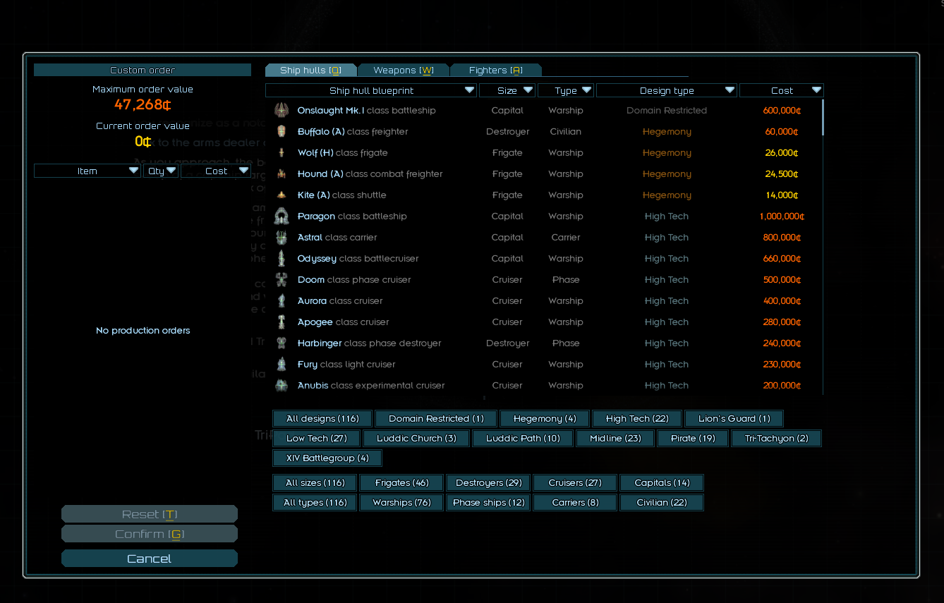The height and width of the screenshot is (603, 944).
Task: Click the Astral carrier ship icon
Action: [282, 237]
